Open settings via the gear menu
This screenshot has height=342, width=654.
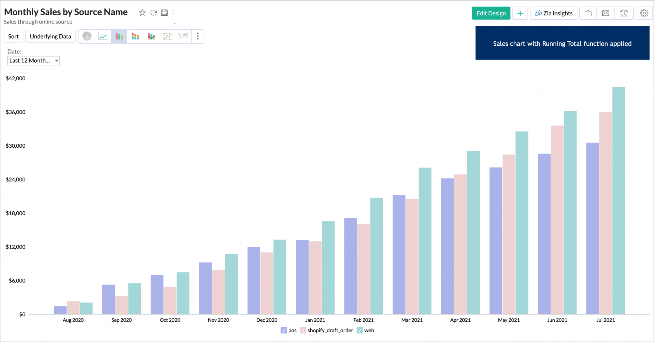click(644, 13)
